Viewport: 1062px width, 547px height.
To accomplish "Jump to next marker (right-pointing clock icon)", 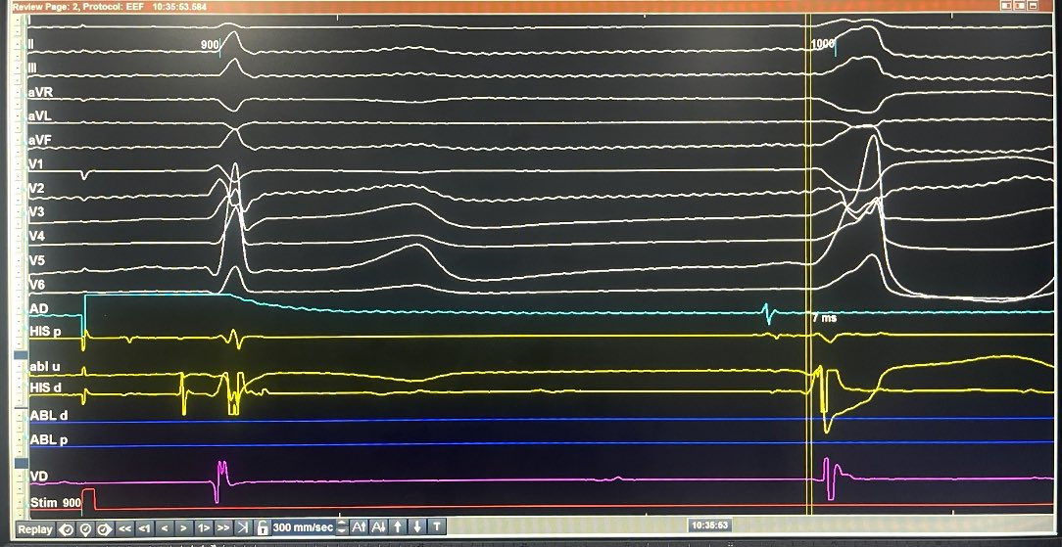I will point(105,528).
